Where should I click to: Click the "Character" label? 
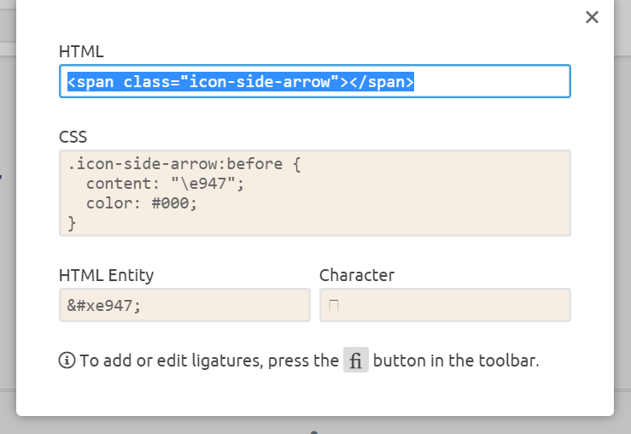[356, 275]
